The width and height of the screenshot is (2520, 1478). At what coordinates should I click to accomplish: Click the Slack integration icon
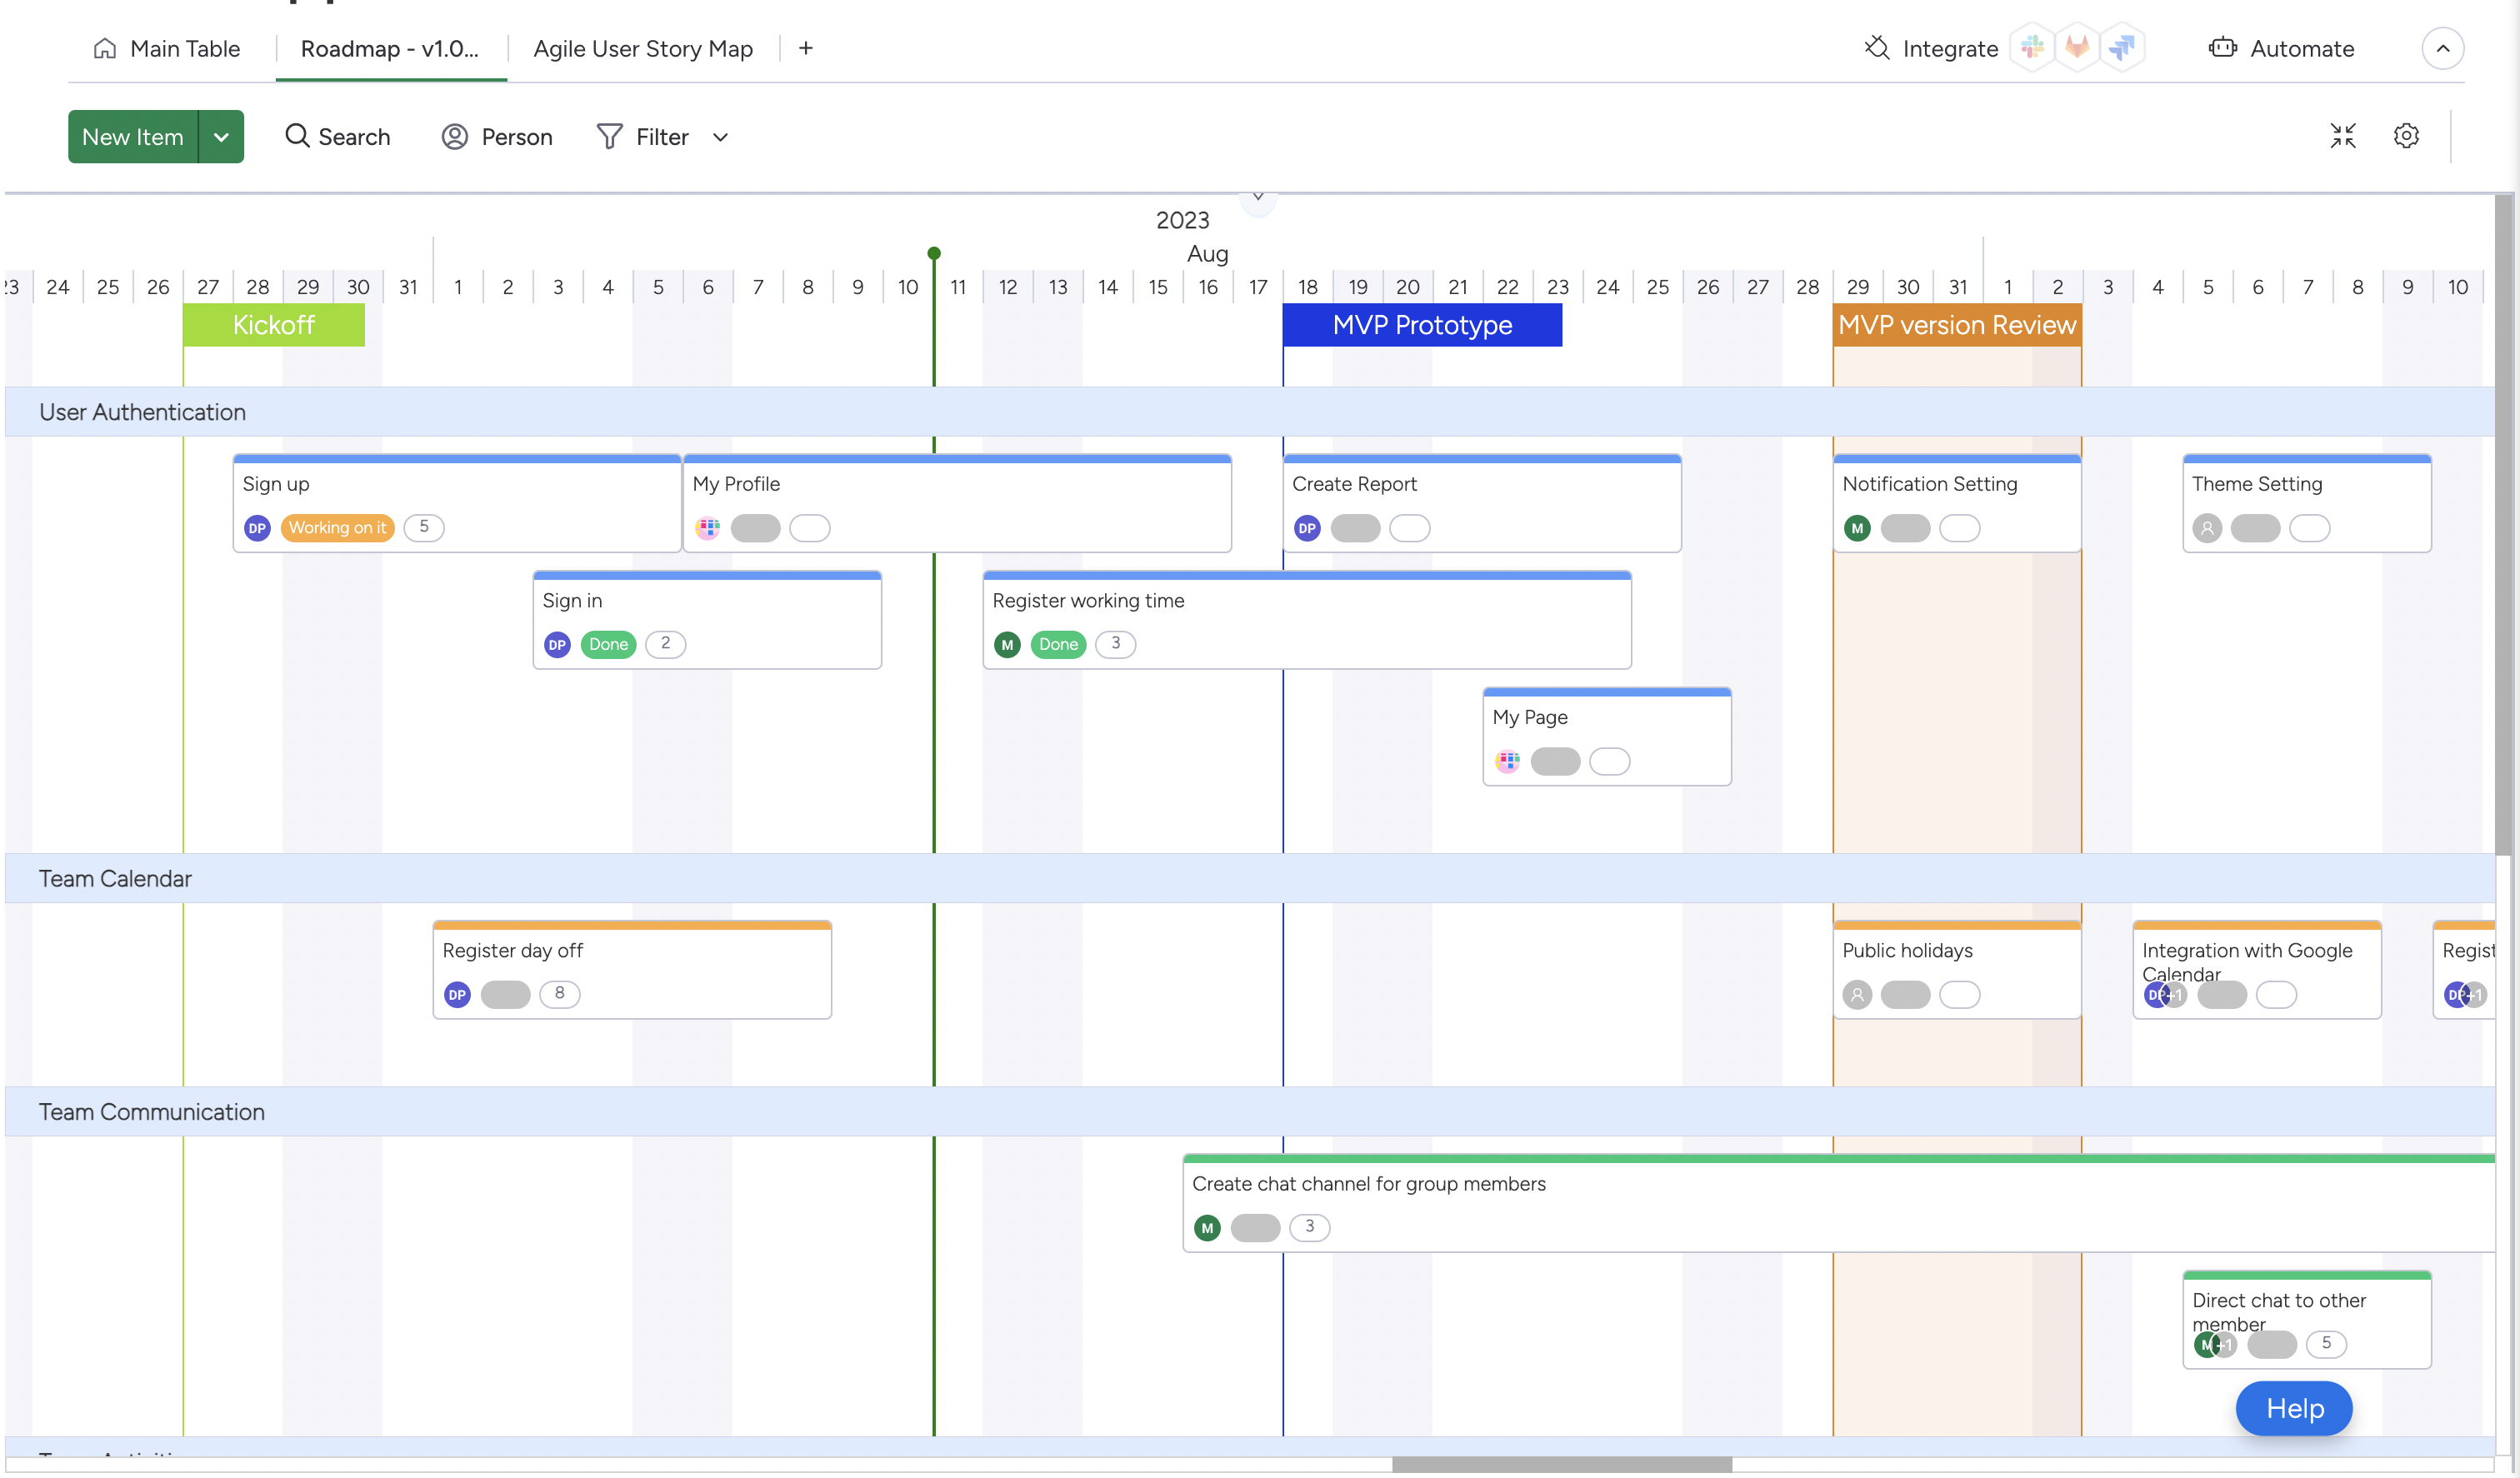coord(2031,48)
